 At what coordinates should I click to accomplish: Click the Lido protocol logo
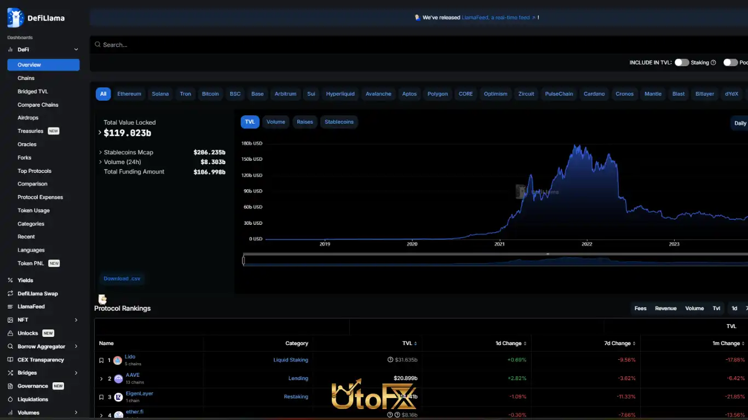[118, 360]
